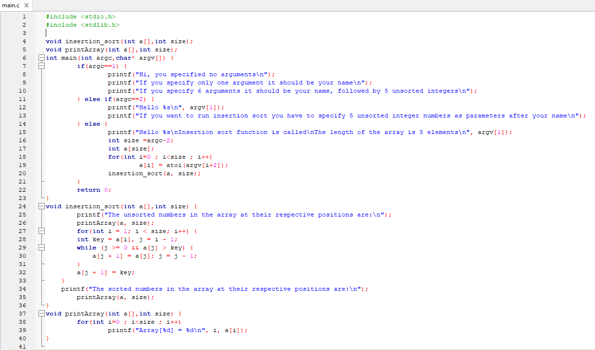Click line number 33 in the margin
Screen dimensions: 595x350
[x=22, y=281]
